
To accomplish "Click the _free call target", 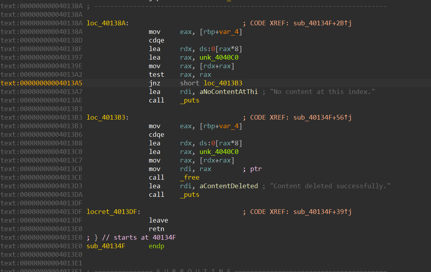I will tap(190, 178).
